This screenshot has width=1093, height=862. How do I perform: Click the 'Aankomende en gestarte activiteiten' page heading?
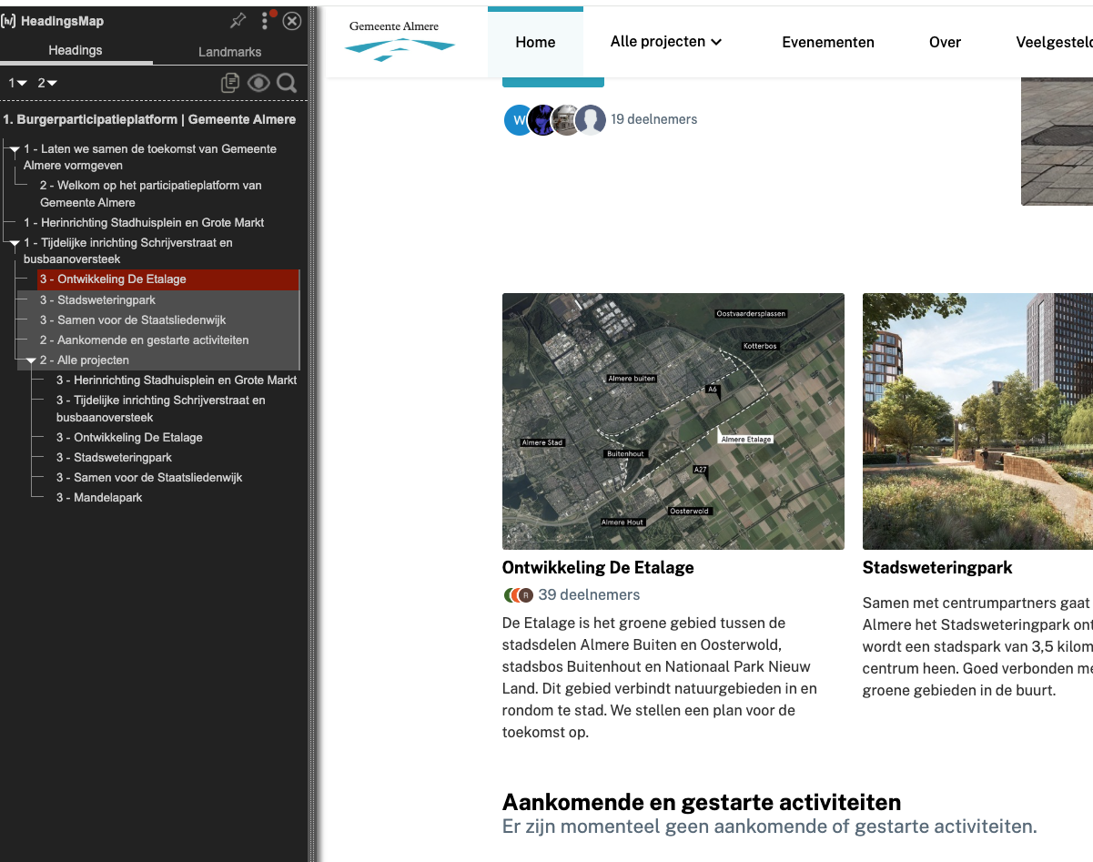[x=702, y=803]
